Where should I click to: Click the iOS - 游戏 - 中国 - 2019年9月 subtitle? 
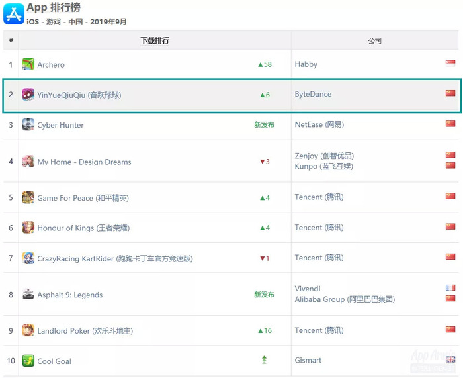point(77,22)
